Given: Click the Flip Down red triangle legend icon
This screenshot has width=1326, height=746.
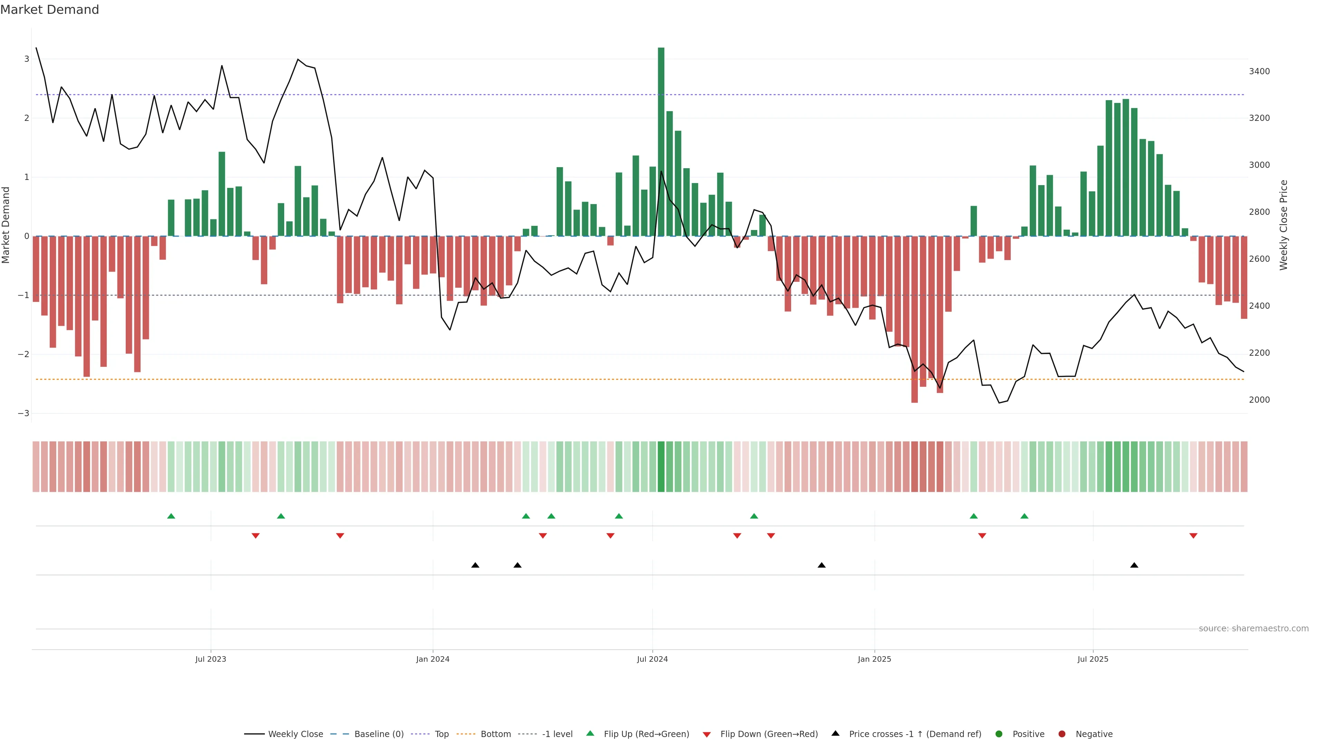Looking at the screenshot, I should click(x=707, y=735).
